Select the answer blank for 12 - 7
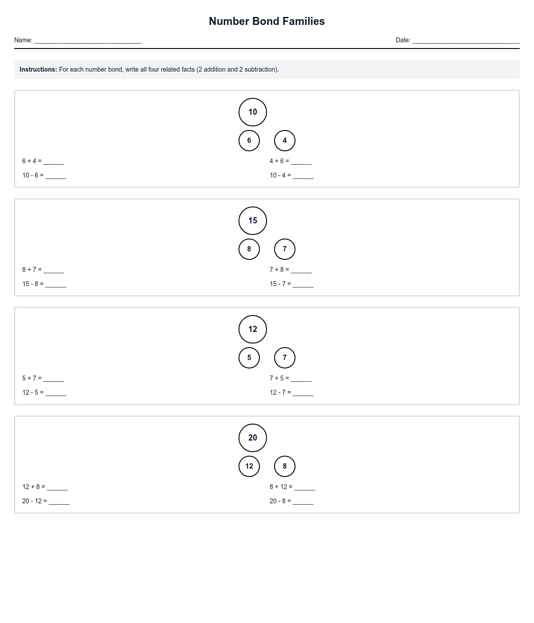This screenshot has width=534, height=623. coord(303,392)
